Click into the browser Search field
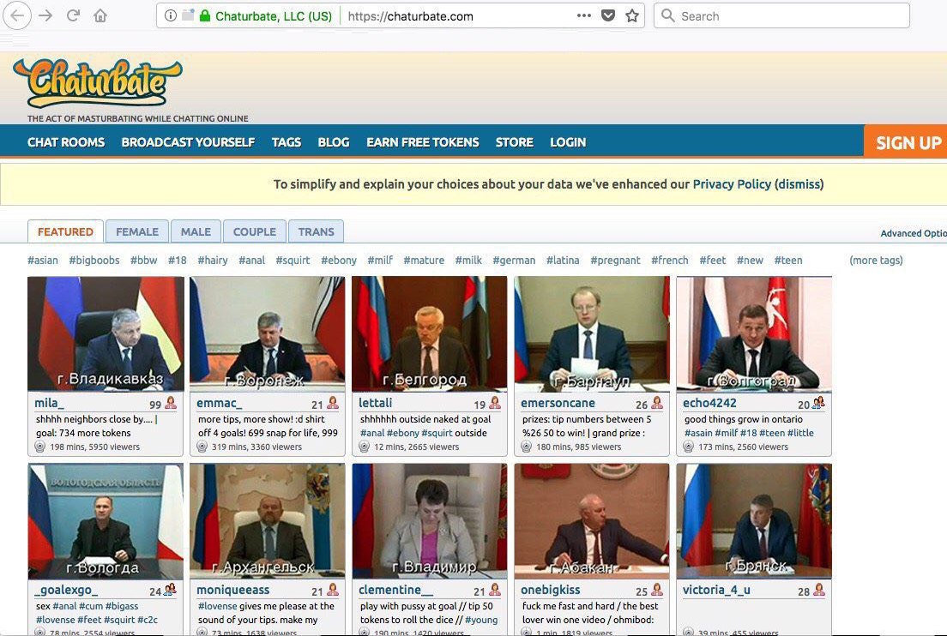The height and width of the screenshot is (636, 947). tap(781, 15)
